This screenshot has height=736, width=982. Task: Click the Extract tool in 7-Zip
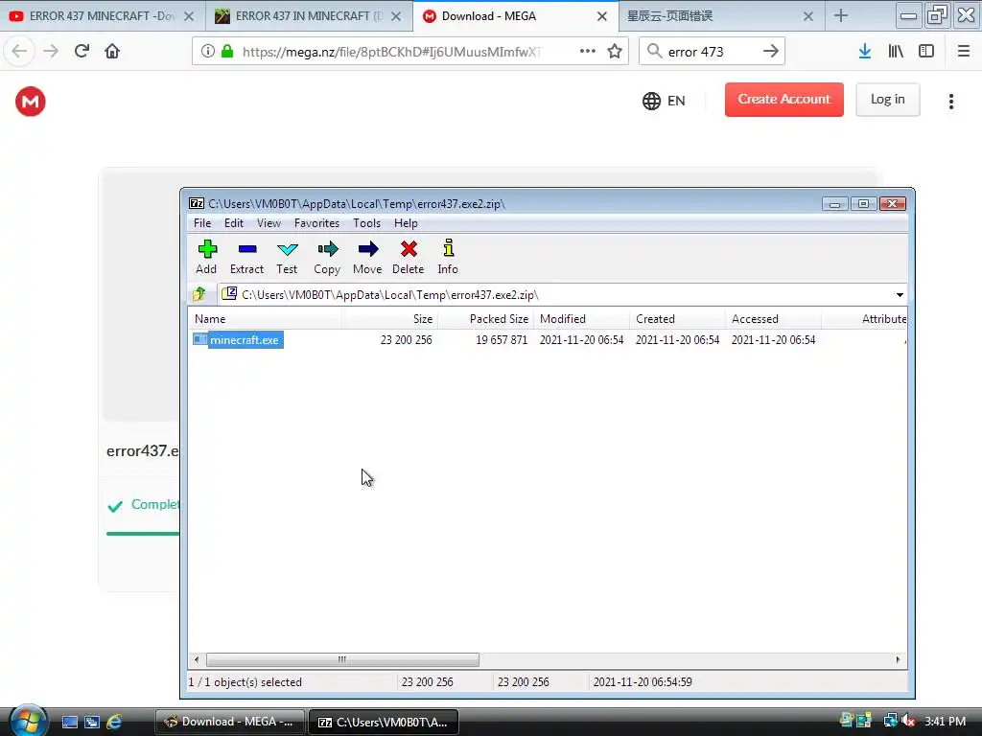pyautogui.click(x=246, y=257)
